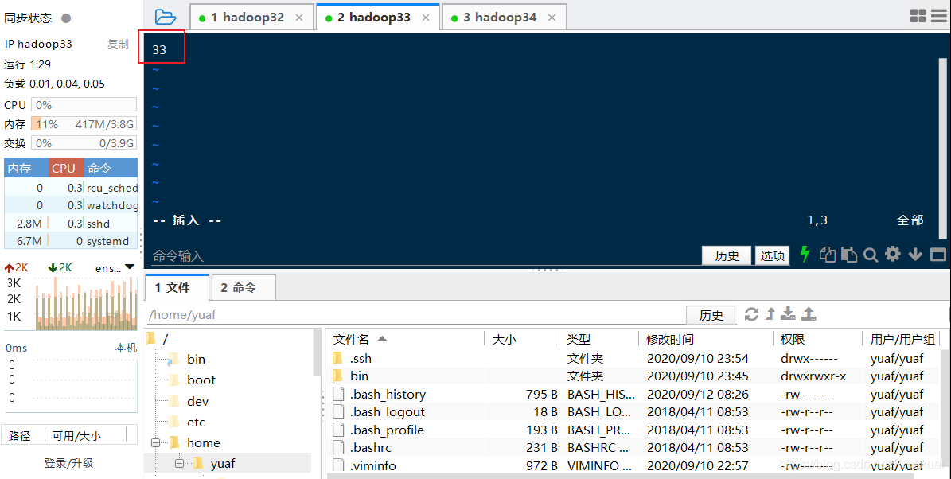Open terminal search magnifier icon
The image size is (951, 479).
click(x=871, y=255)
